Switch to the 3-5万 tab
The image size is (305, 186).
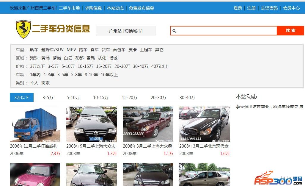pyautogui.click(x=48, y=97)
